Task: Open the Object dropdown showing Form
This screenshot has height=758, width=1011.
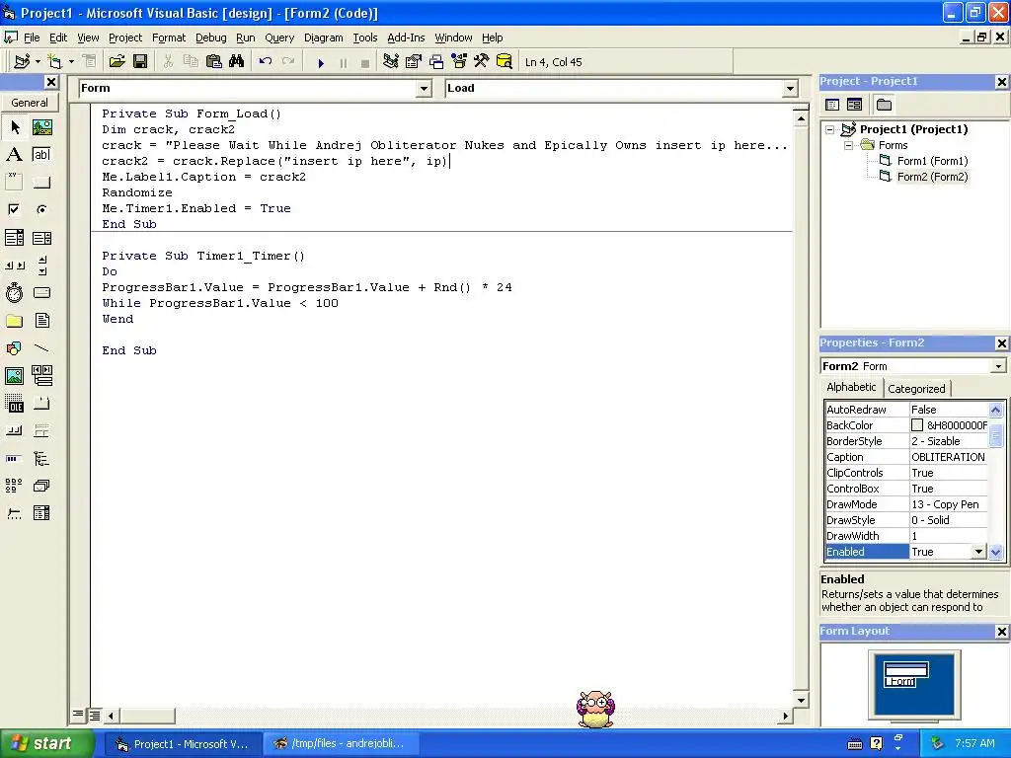Action: click(x=424, y=88)
